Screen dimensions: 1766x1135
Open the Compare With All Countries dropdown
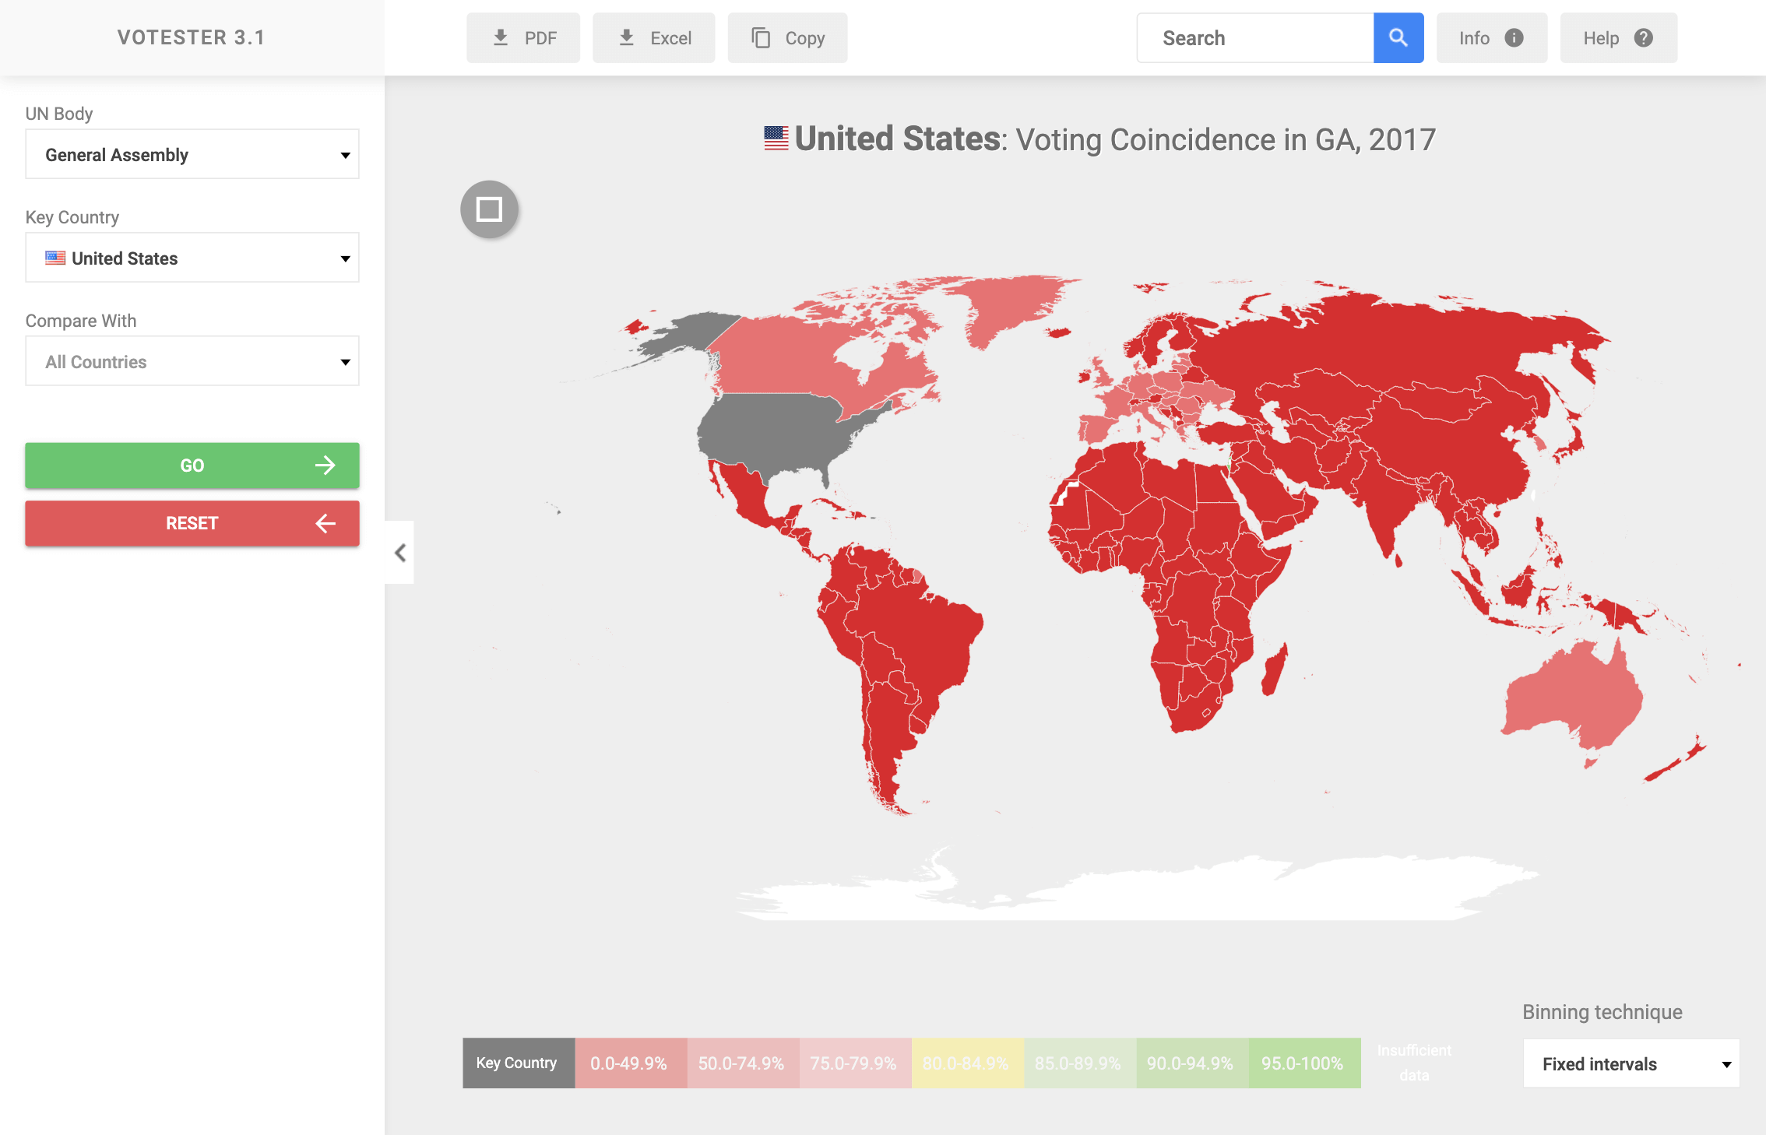(x=192, y=361)
